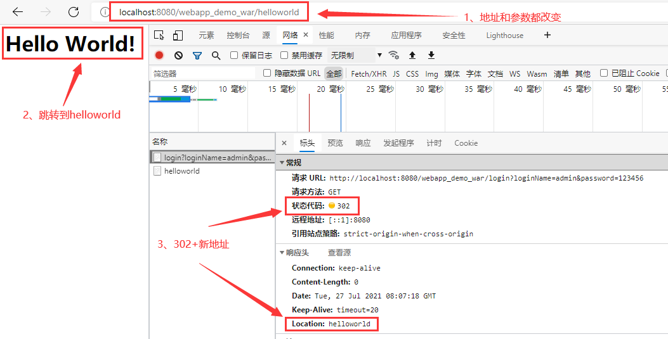The width and height of the screenshot is (668, 339).
Task: Switch to the 计时 details tab
Action: click(434, 143)
